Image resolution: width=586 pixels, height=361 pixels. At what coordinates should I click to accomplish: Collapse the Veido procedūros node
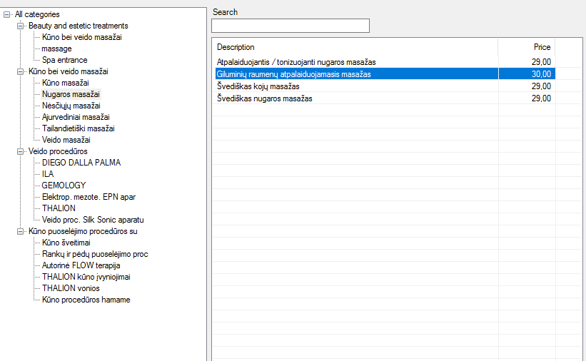[x=20, y=151]
